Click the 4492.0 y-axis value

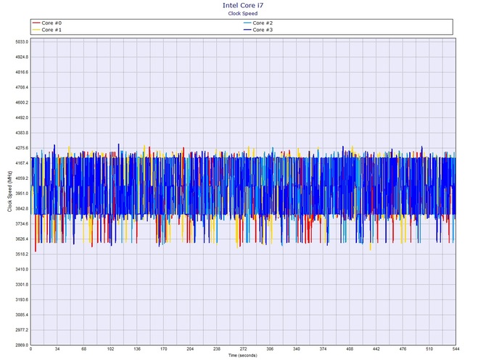pyautogui.click(x=22, y=117)
